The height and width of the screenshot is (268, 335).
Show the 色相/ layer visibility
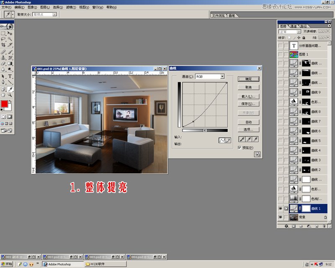[x=280, y=199]
